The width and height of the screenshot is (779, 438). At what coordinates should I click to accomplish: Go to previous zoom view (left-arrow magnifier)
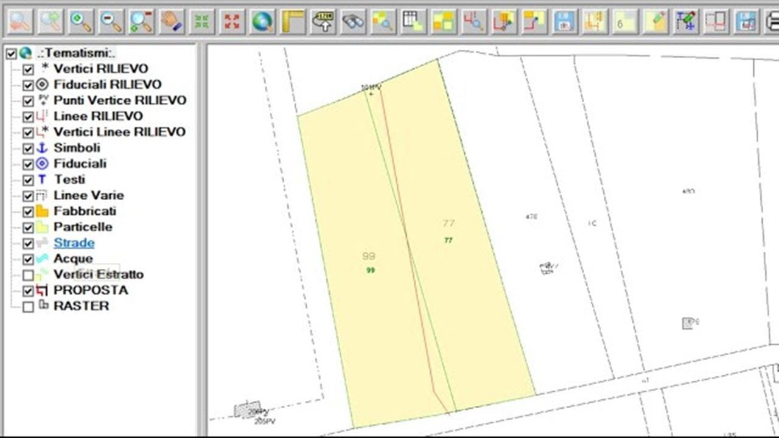pyautogui.click(x=21, y=22)
